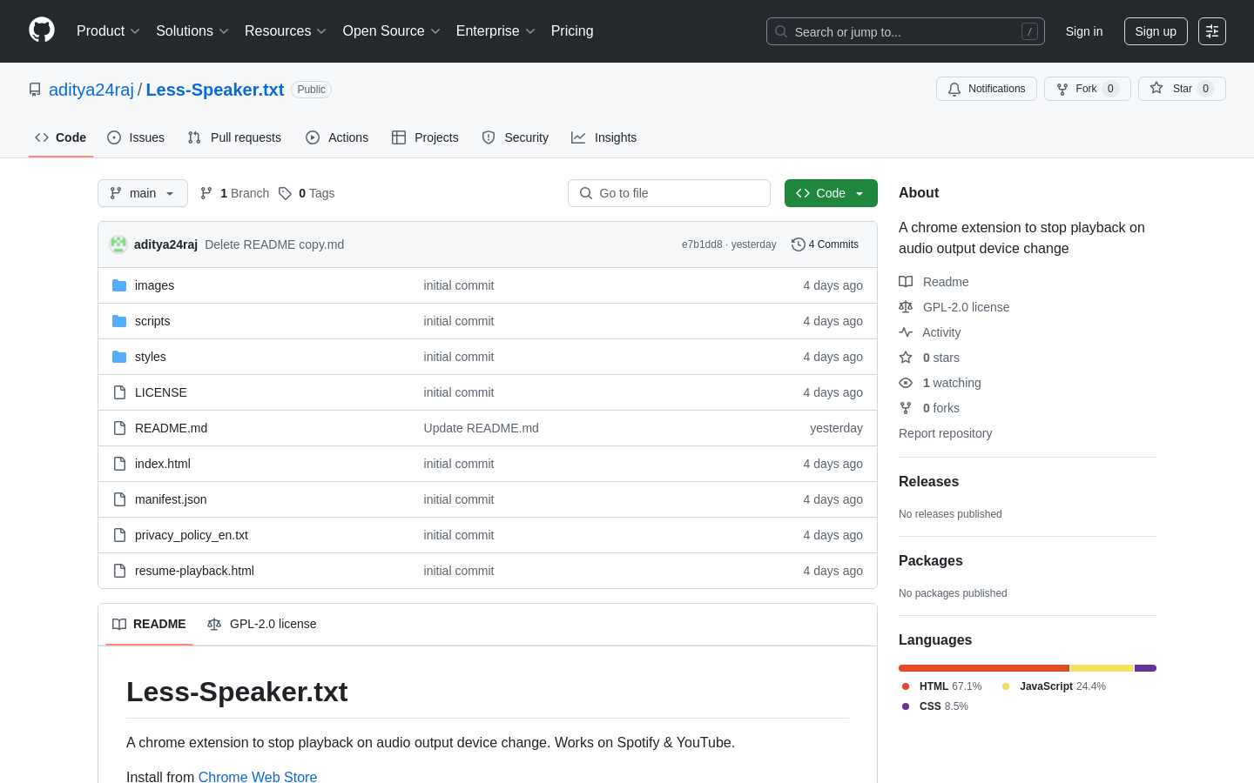Click the Activity pulse icon

tap(906, 332)
